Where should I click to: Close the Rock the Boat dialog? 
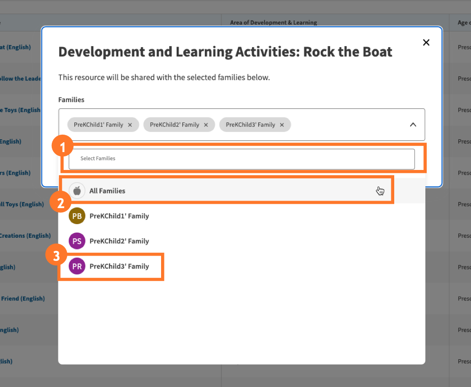[x=426, y=42]
